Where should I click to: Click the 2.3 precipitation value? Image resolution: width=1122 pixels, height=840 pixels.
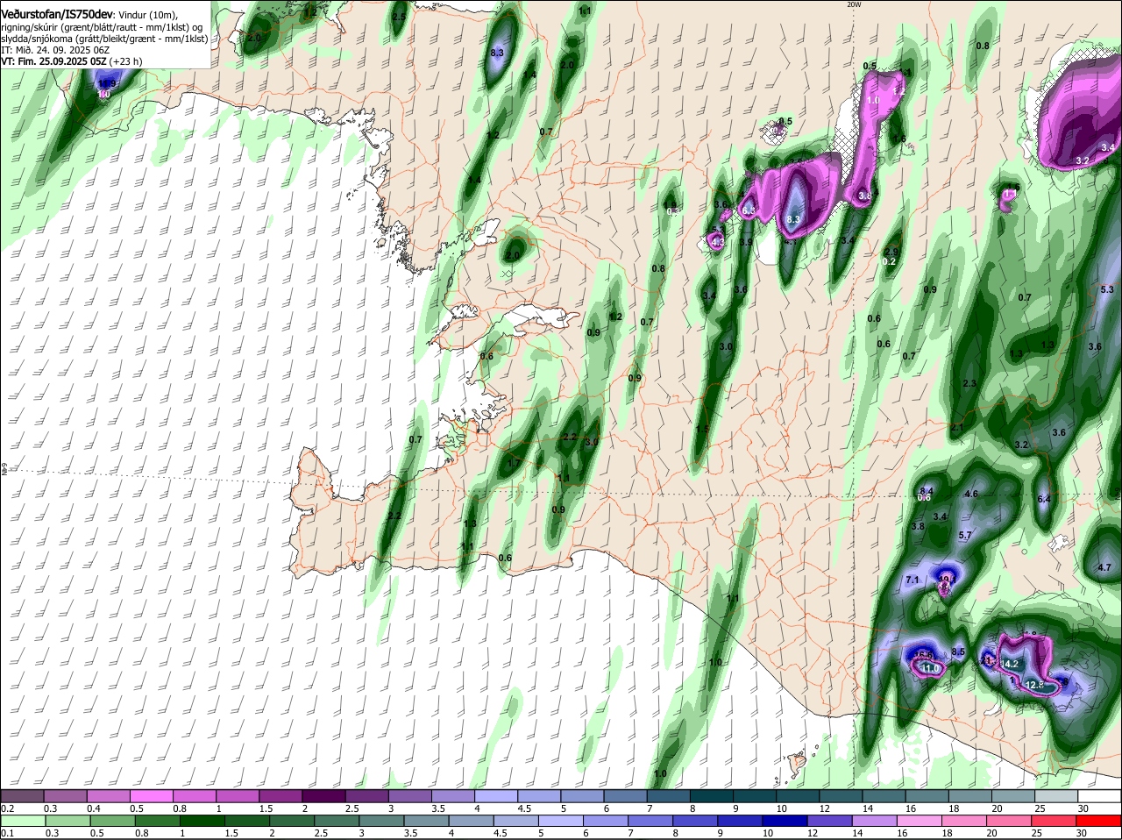point(969,384)
